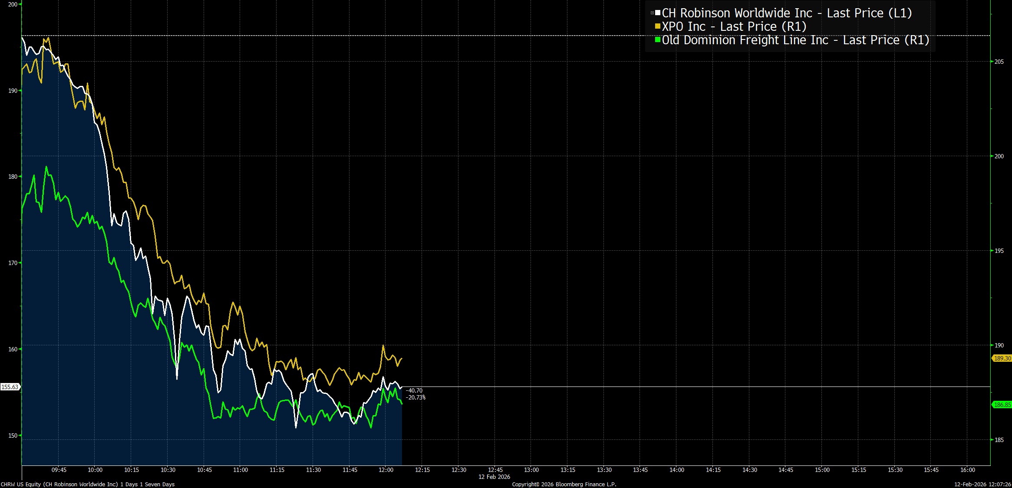The image size is (1012, 488).
Task: Click the 12:00 time axis label
Action: coord(386,470)
